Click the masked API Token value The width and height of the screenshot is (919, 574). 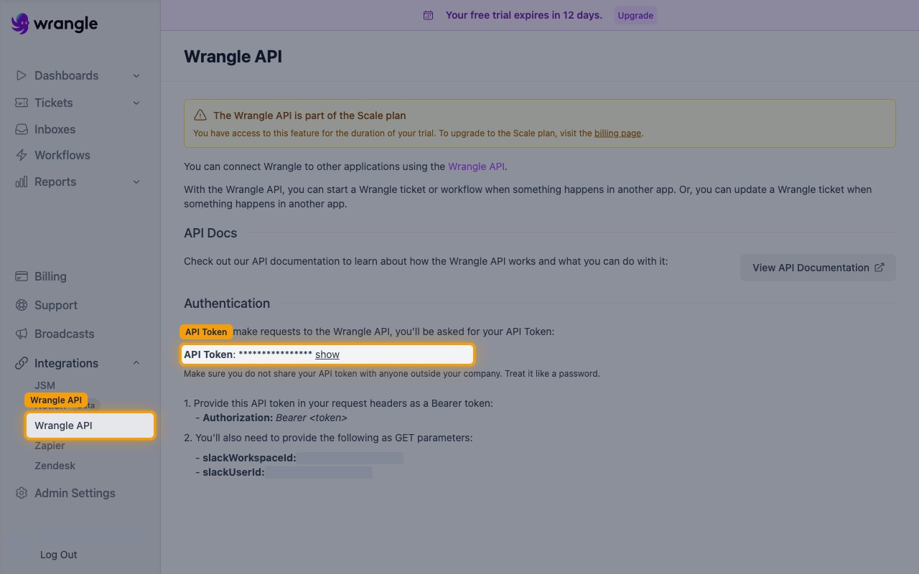(275, 354)
